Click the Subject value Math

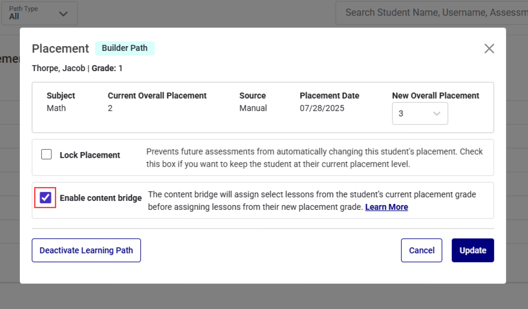56,108
